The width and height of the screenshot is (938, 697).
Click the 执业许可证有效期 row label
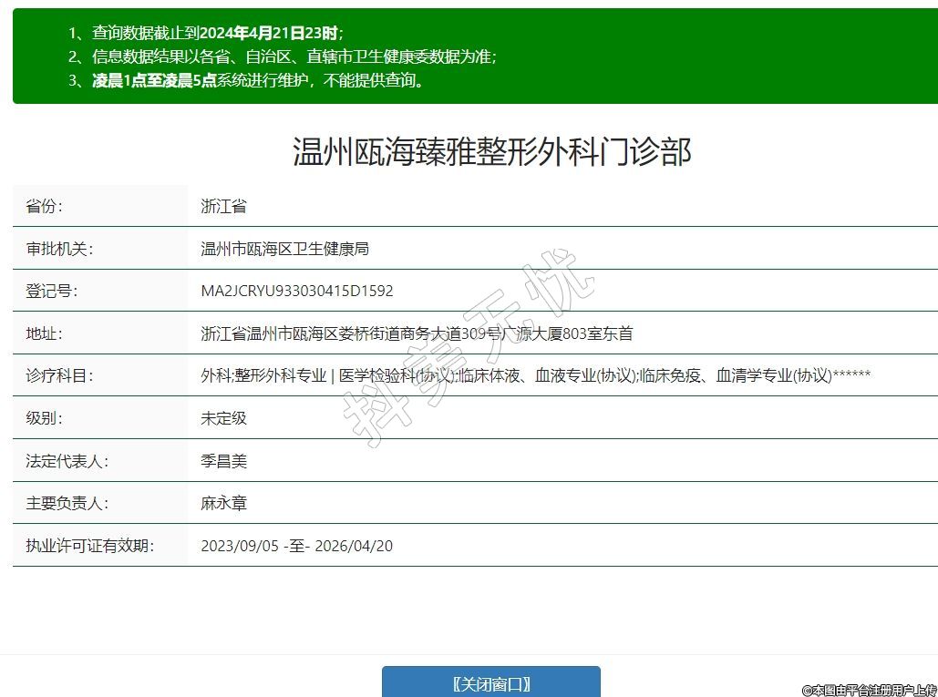coord(89,546)
